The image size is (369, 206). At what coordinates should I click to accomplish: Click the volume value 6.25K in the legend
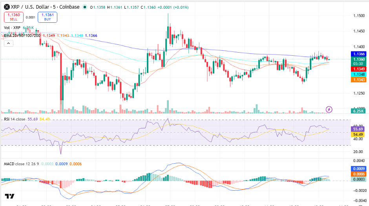point(28,28)
